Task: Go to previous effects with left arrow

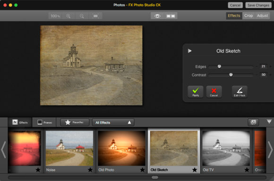Action: (x=3, y=149)
